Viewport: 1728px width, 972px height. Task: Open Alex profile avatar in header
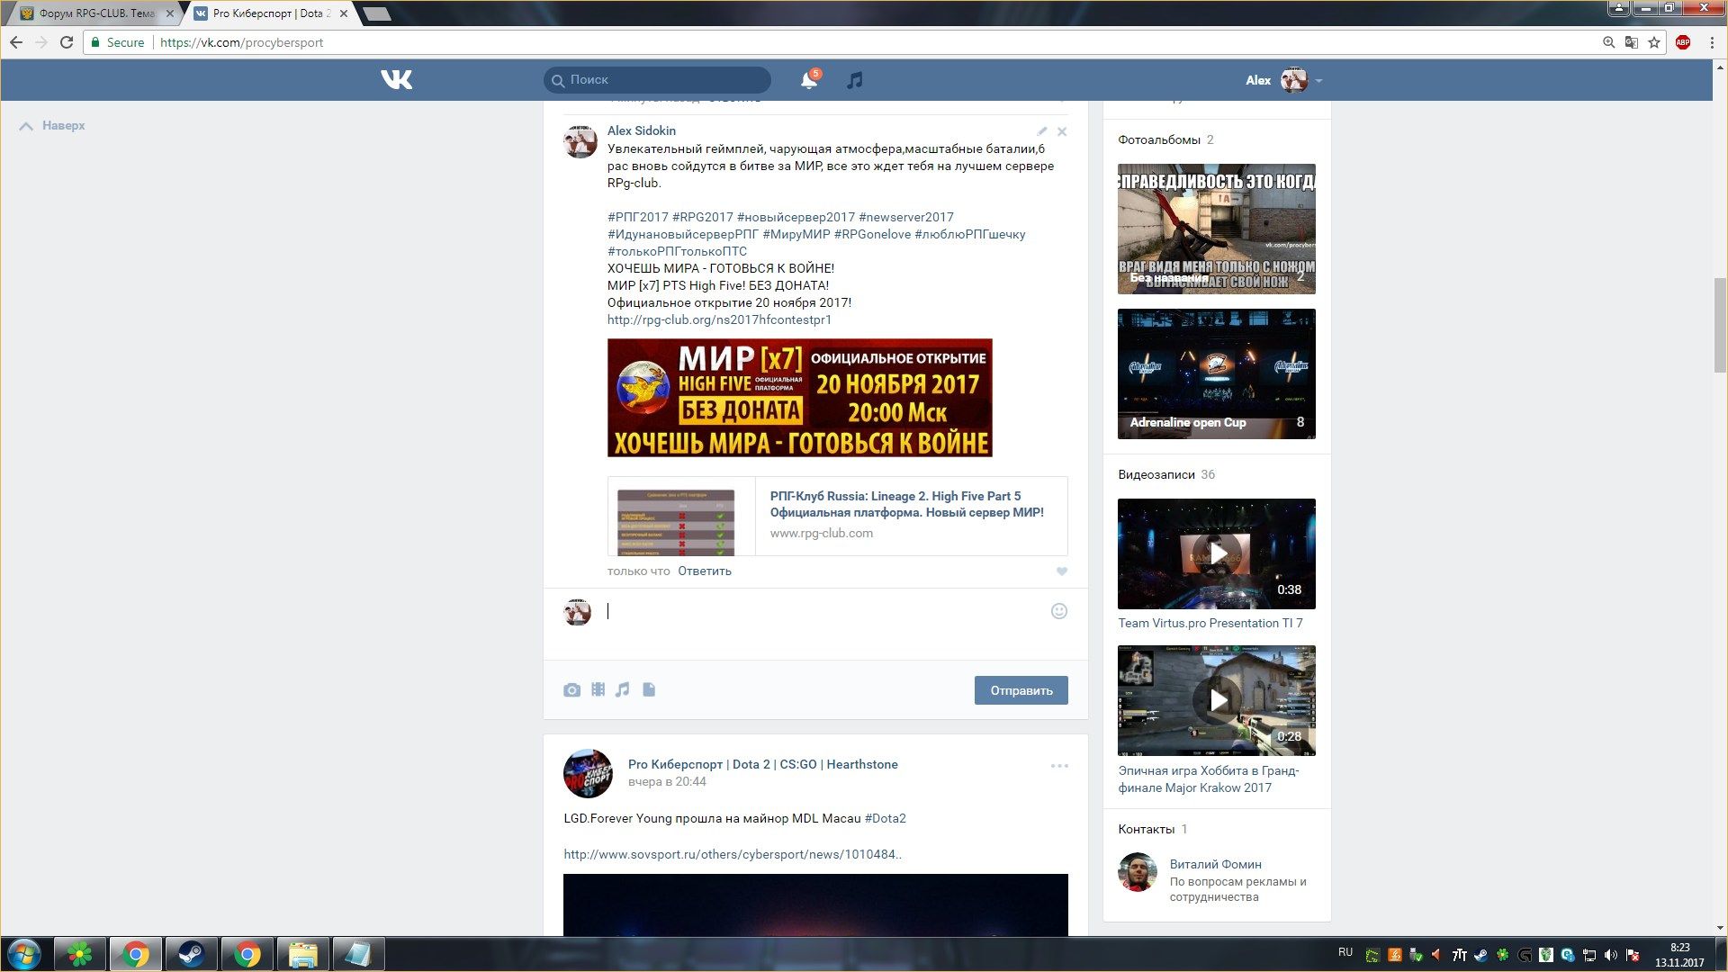tap(1293, 80)
